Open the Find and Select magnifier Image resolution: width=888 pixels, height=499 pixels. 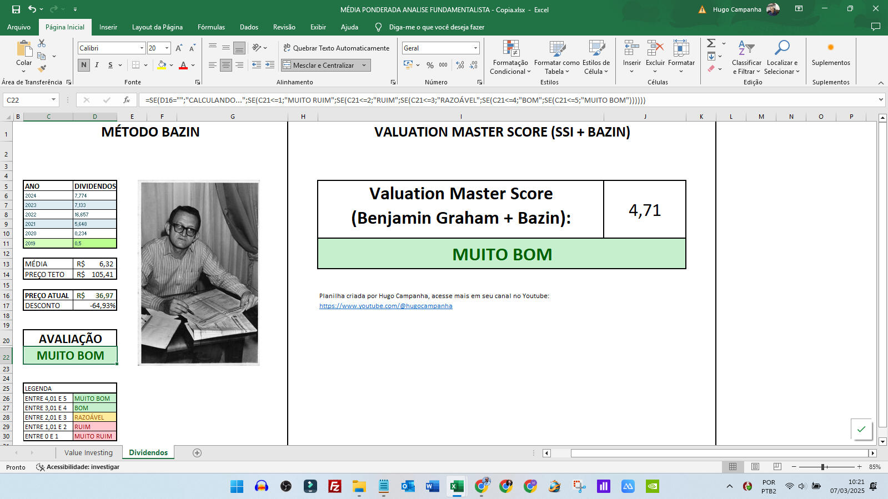tap(782, 49)
